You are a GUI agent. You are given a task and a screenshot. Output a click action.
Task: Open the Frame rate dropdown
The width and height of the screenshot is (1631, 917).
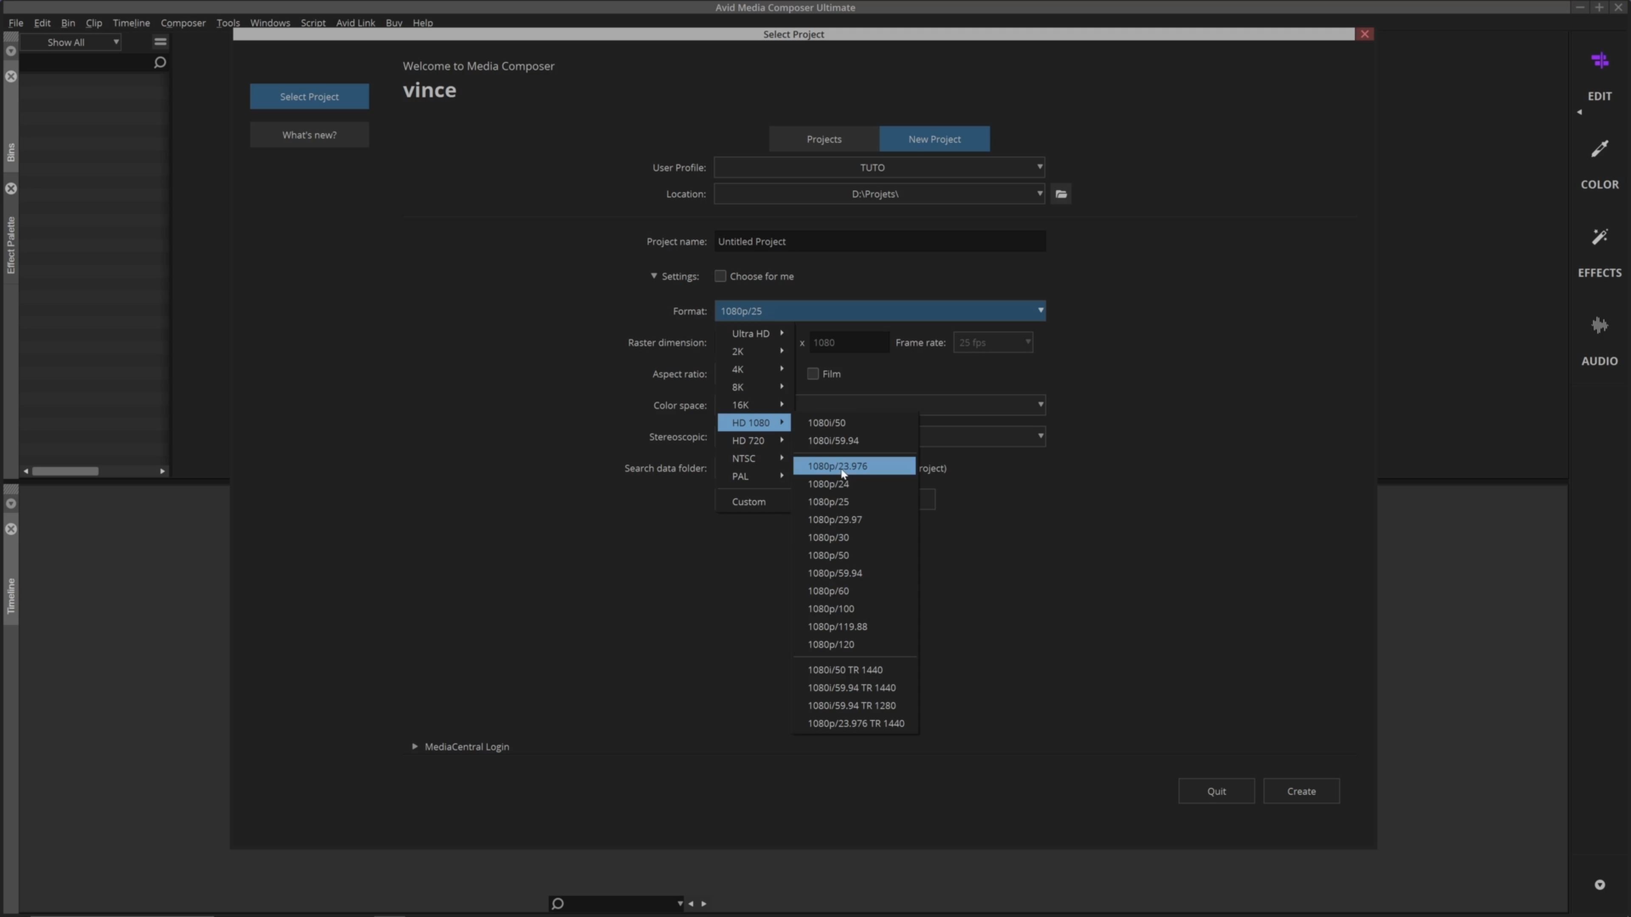tap(993, 342)
